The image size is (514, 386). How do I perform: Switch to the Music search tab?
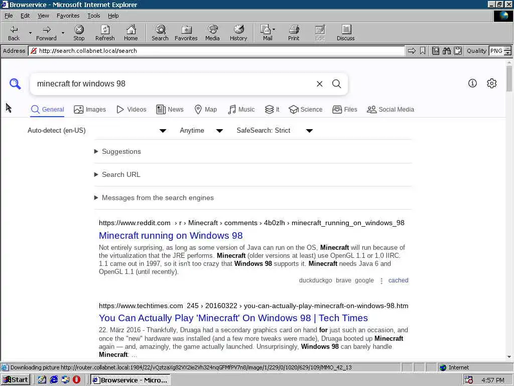coord(241,110)
